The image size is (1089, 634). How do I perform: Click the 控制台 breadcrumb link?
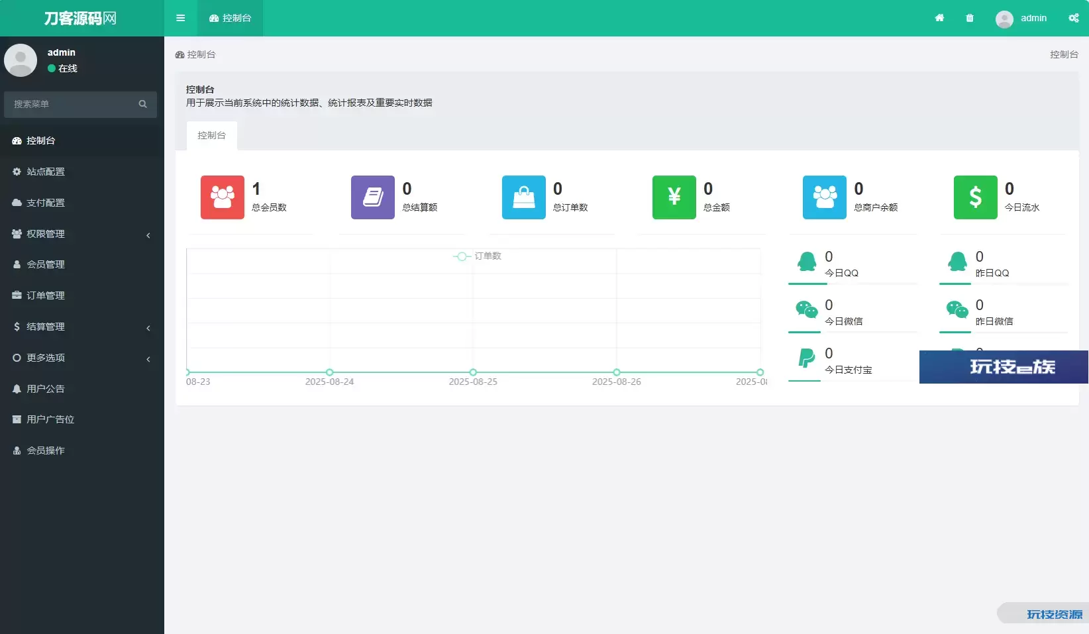pyautogui.click(x=196, y=54)
